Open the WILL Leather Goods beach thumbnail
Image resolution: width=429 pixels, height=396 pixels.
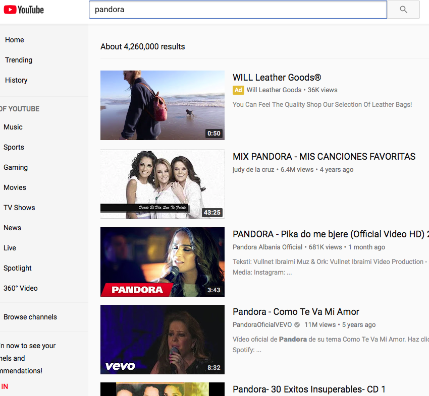click(162, 105)
